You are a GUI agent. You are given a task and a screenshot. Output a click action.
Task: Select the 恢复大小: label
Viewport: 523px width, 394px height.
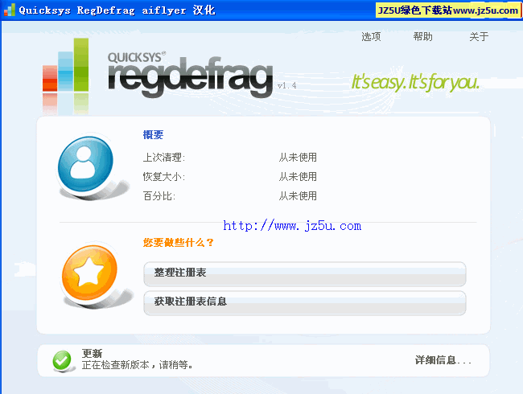164,176
